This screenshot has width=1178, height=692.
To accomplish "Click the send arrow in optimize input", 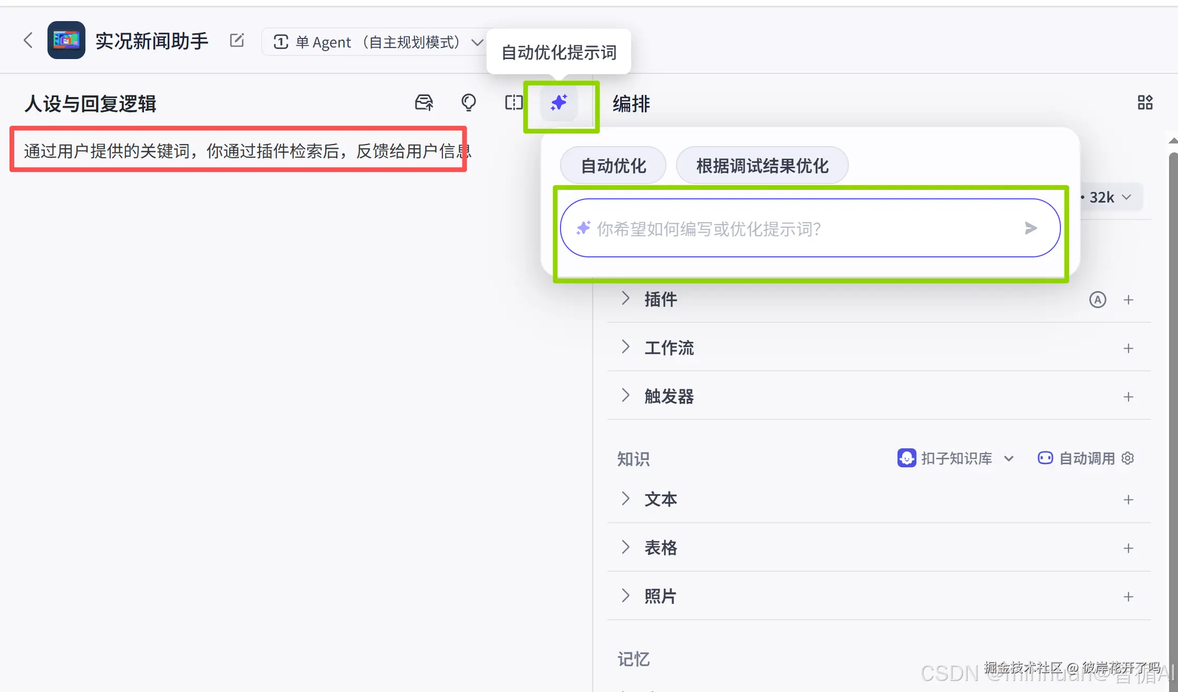I will [1030, 228].
